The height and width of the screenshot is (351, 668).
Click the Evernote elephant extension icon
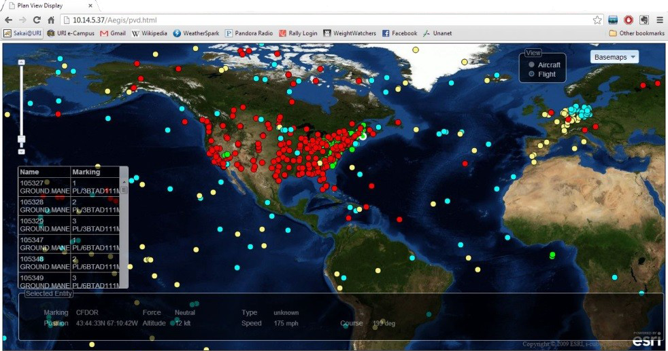644,20
